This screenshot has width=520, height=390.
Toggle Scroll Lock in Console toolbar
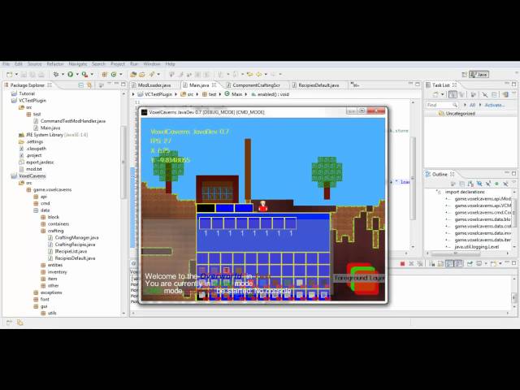(x=440, y=264)
